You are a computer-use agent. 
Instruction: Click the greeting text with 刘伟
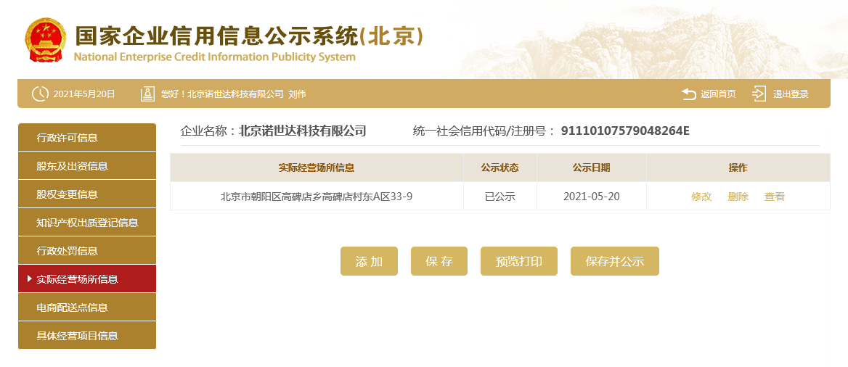coord(233,94)
